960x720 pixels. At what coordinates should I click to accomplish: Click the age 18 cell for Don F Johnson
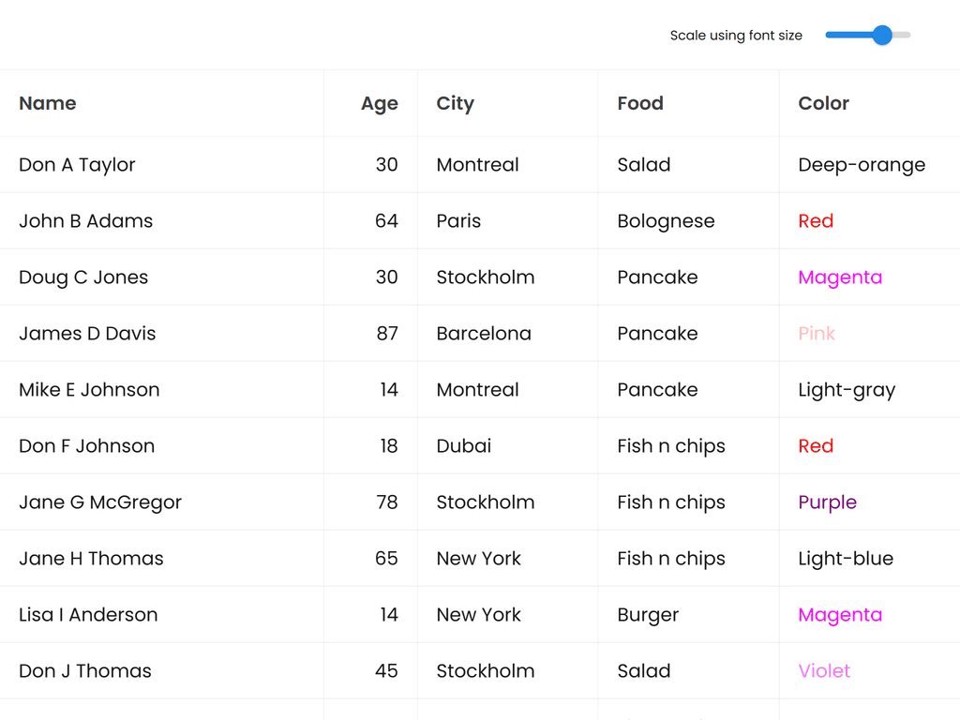click(388, 446)
